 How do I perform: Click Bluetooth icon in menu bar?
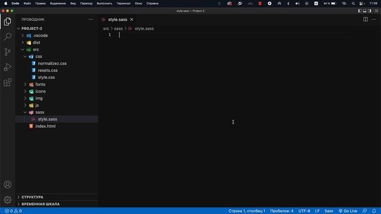click(x=288, y=4)
